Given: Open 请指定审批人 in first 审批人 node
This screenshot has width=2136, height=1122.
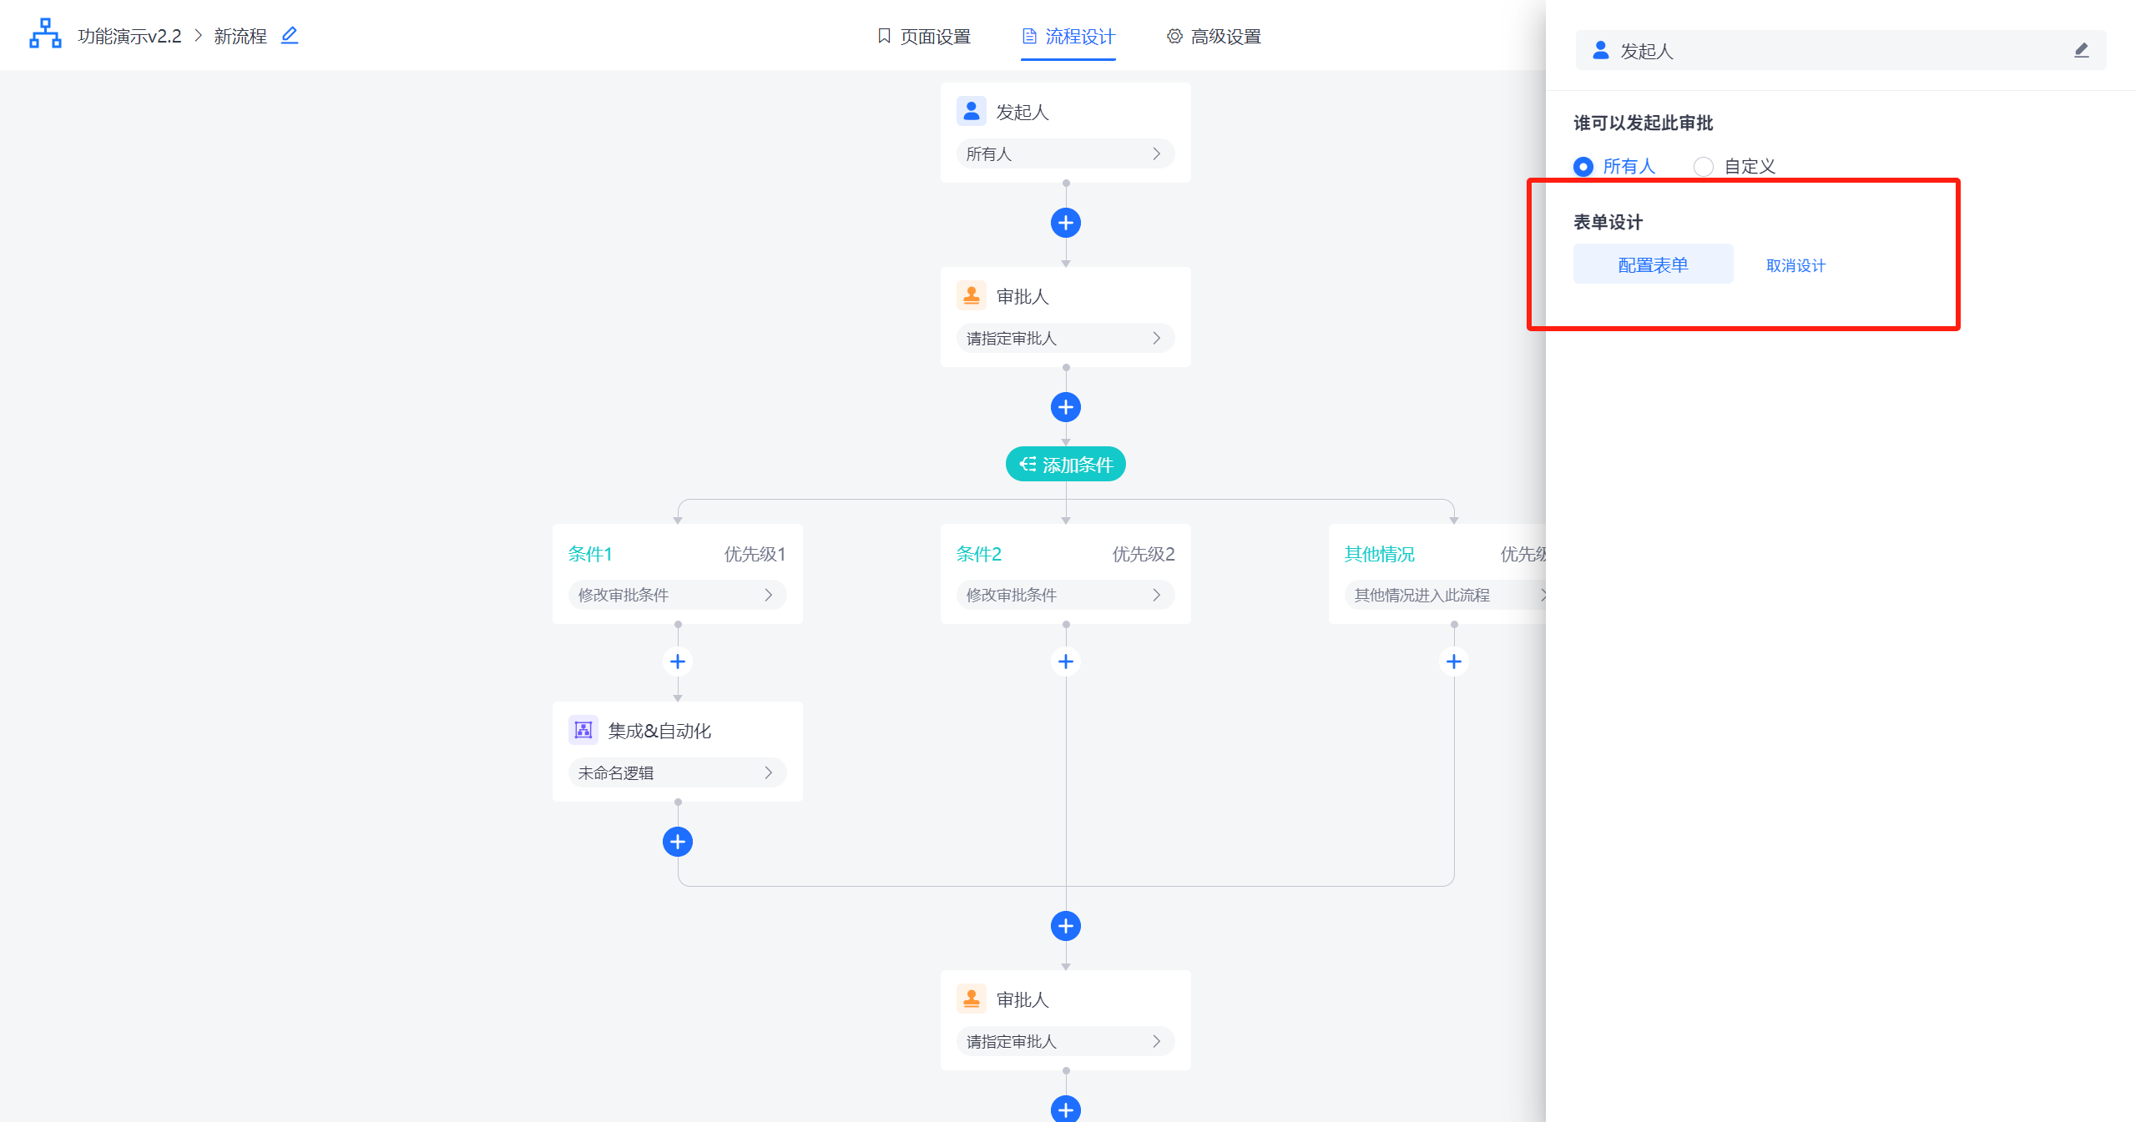Looking at the screenshot, I should pos(1064,339).
